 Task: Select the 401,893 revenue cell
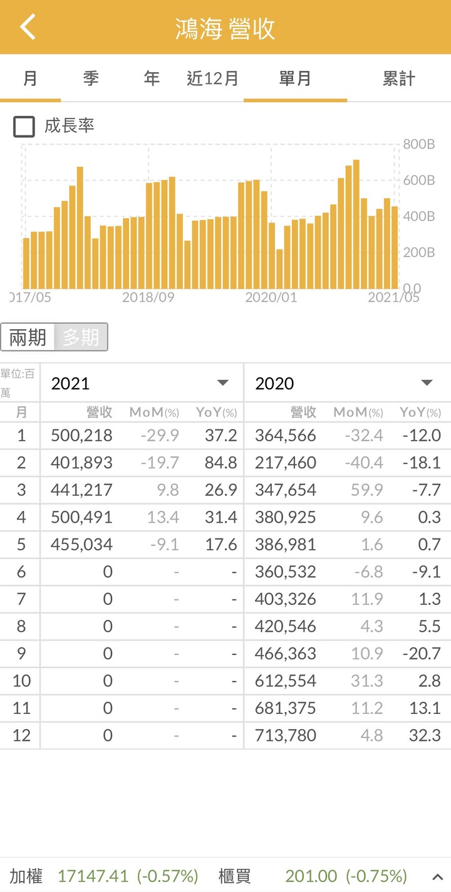point(81,463)
